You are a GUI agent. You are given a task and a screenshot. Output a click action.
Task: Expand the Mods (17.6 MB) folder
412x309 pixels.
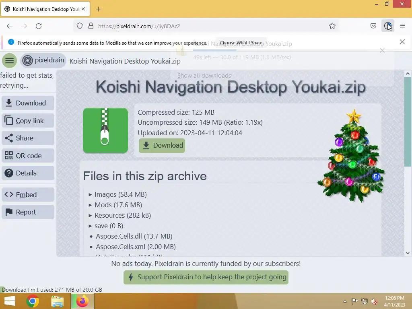[115, 205]
